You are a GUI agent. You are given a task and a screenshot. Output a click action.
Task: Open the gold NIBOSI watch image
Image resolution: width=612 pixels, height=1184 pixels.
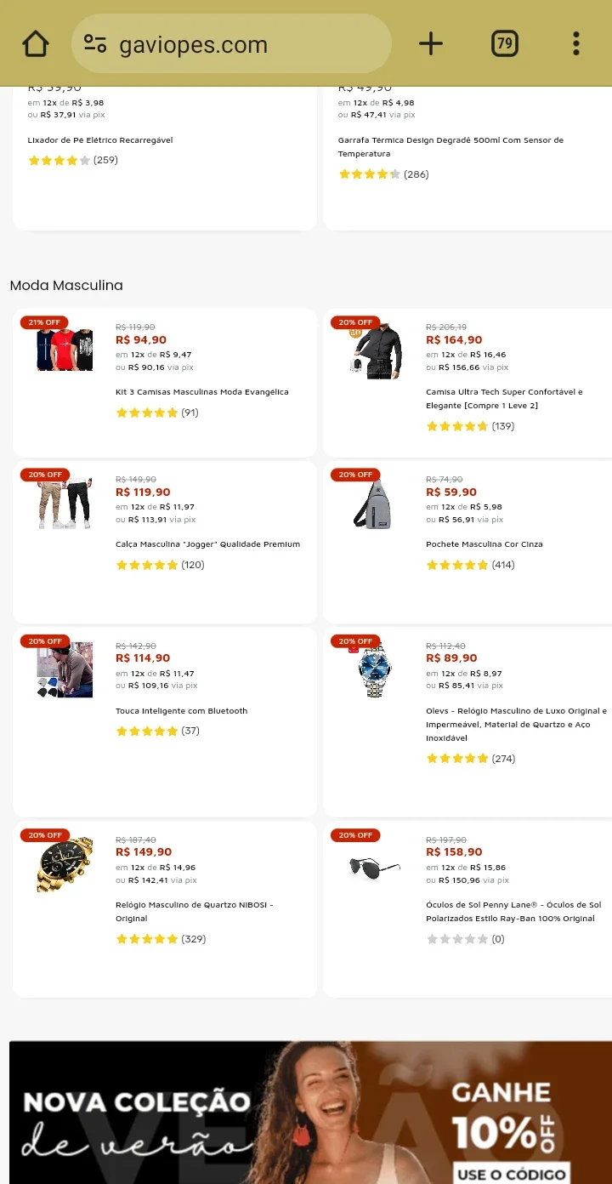point(65,864)
